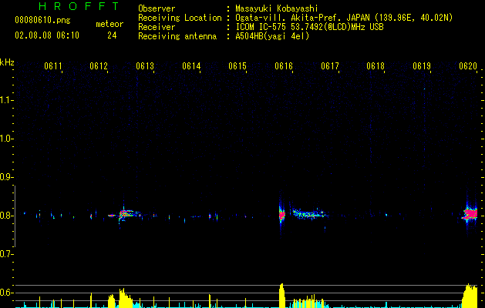The image size is (485, 308).
Task: Click the meteor label
Action: pyautogui.click(x=109, y=24)
